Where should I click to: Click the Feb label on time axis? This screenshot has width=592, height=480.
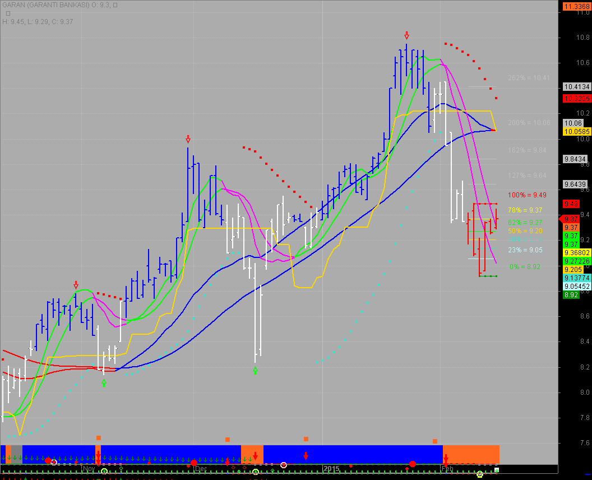click(x=447, y=468)
